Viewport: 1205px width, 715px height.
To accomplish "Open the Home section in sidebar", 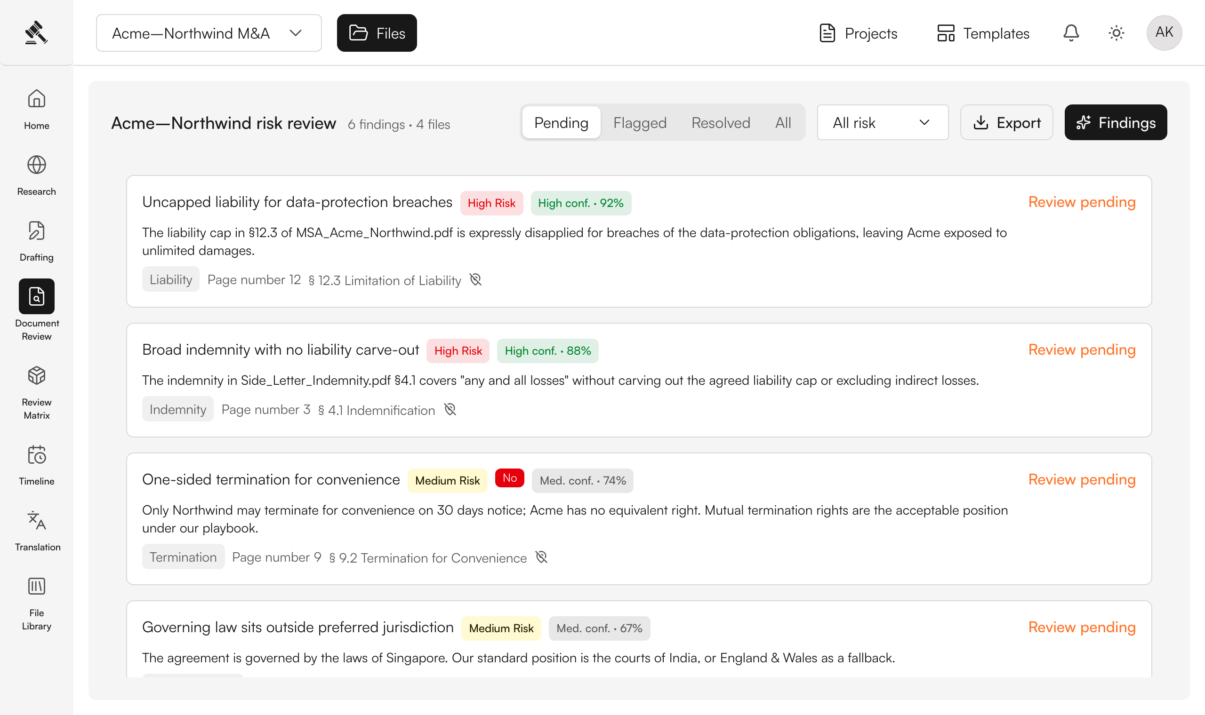I will (x=37, y=110).
